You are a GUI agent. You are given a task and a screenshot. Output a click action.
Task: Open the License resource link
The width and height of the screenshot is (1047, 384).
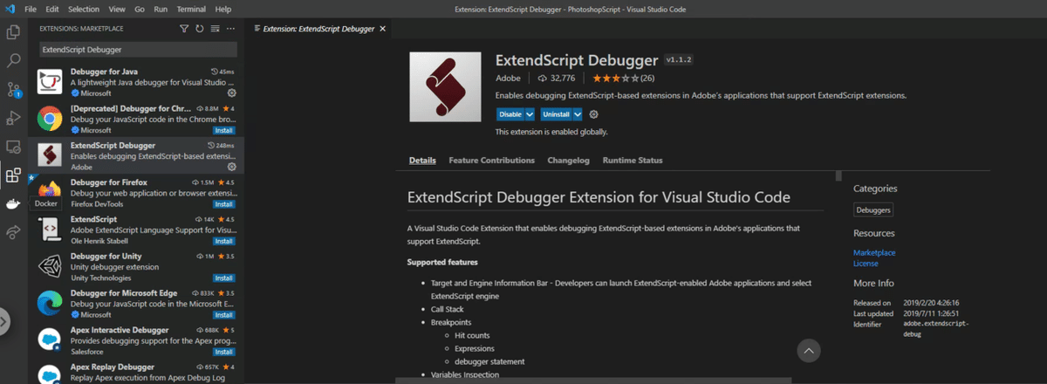click(x=866, y=263)
